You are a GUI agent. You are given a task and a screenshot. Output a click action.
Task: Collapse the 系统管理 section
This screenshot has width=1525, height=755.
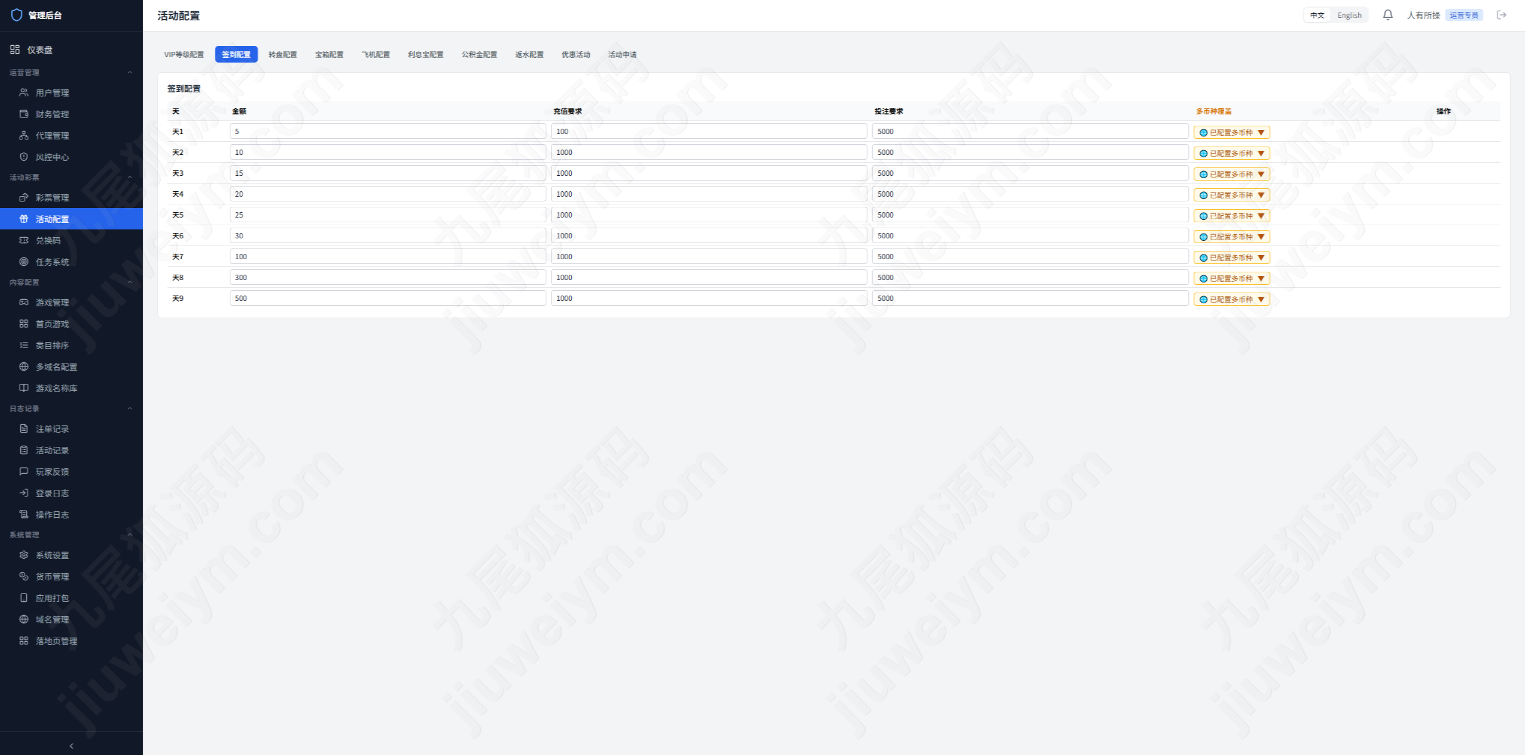pos(130,535)
